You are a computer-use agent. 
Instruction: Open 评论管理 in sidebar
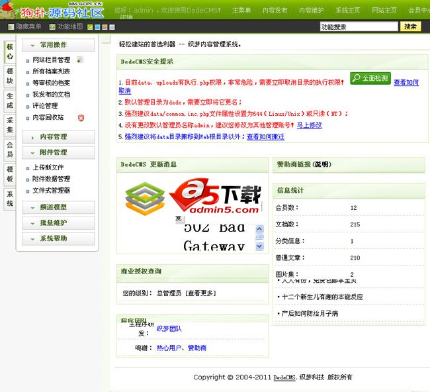point(45,106)
